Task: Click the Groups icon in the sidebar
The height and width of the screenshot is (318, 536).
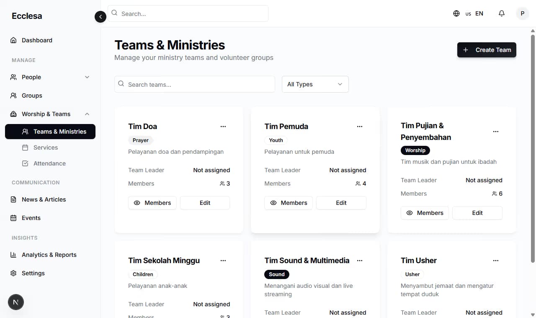Action: [13, 96]
